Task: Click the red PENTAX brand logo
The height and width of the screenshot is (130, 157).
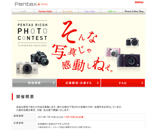Action: tap(139, 2)
